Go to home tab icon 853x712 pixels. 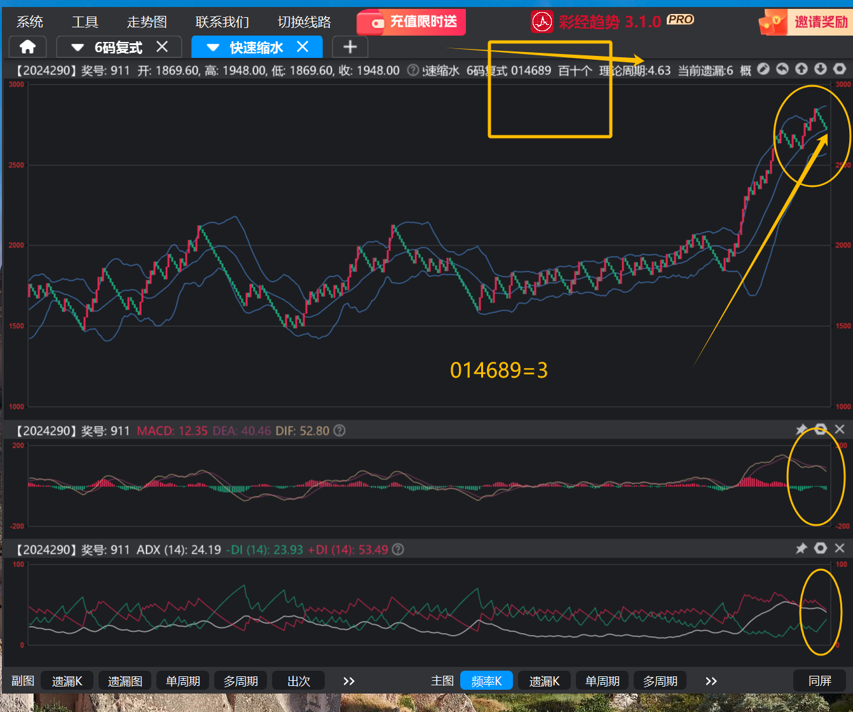(27, 47)
